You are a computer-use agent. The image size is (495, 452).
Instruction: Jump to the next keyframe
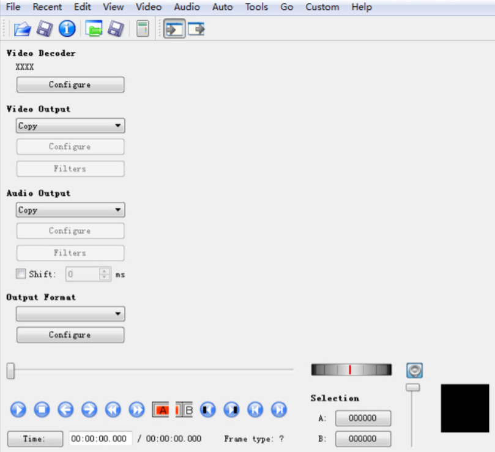click(x=136, y=410)
